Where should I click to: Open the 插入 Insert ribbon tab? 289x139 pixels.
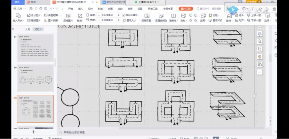(80, 9)
